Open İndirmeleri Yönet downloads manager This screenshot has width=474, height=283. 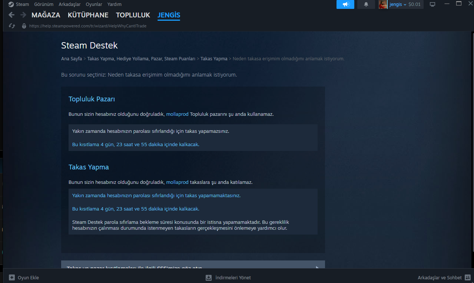pyautogui.click(x=233, y=277)
